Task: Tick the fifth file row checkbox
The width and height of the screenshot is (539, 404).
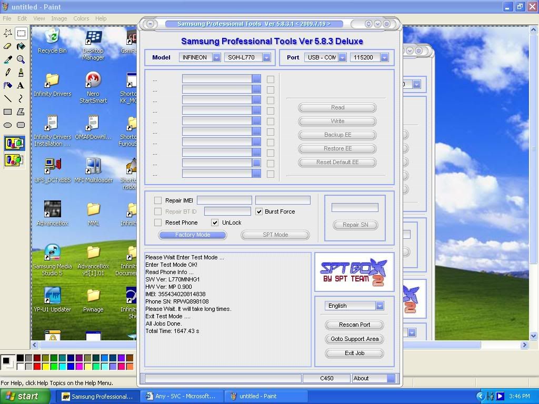Action: point(271,122)
